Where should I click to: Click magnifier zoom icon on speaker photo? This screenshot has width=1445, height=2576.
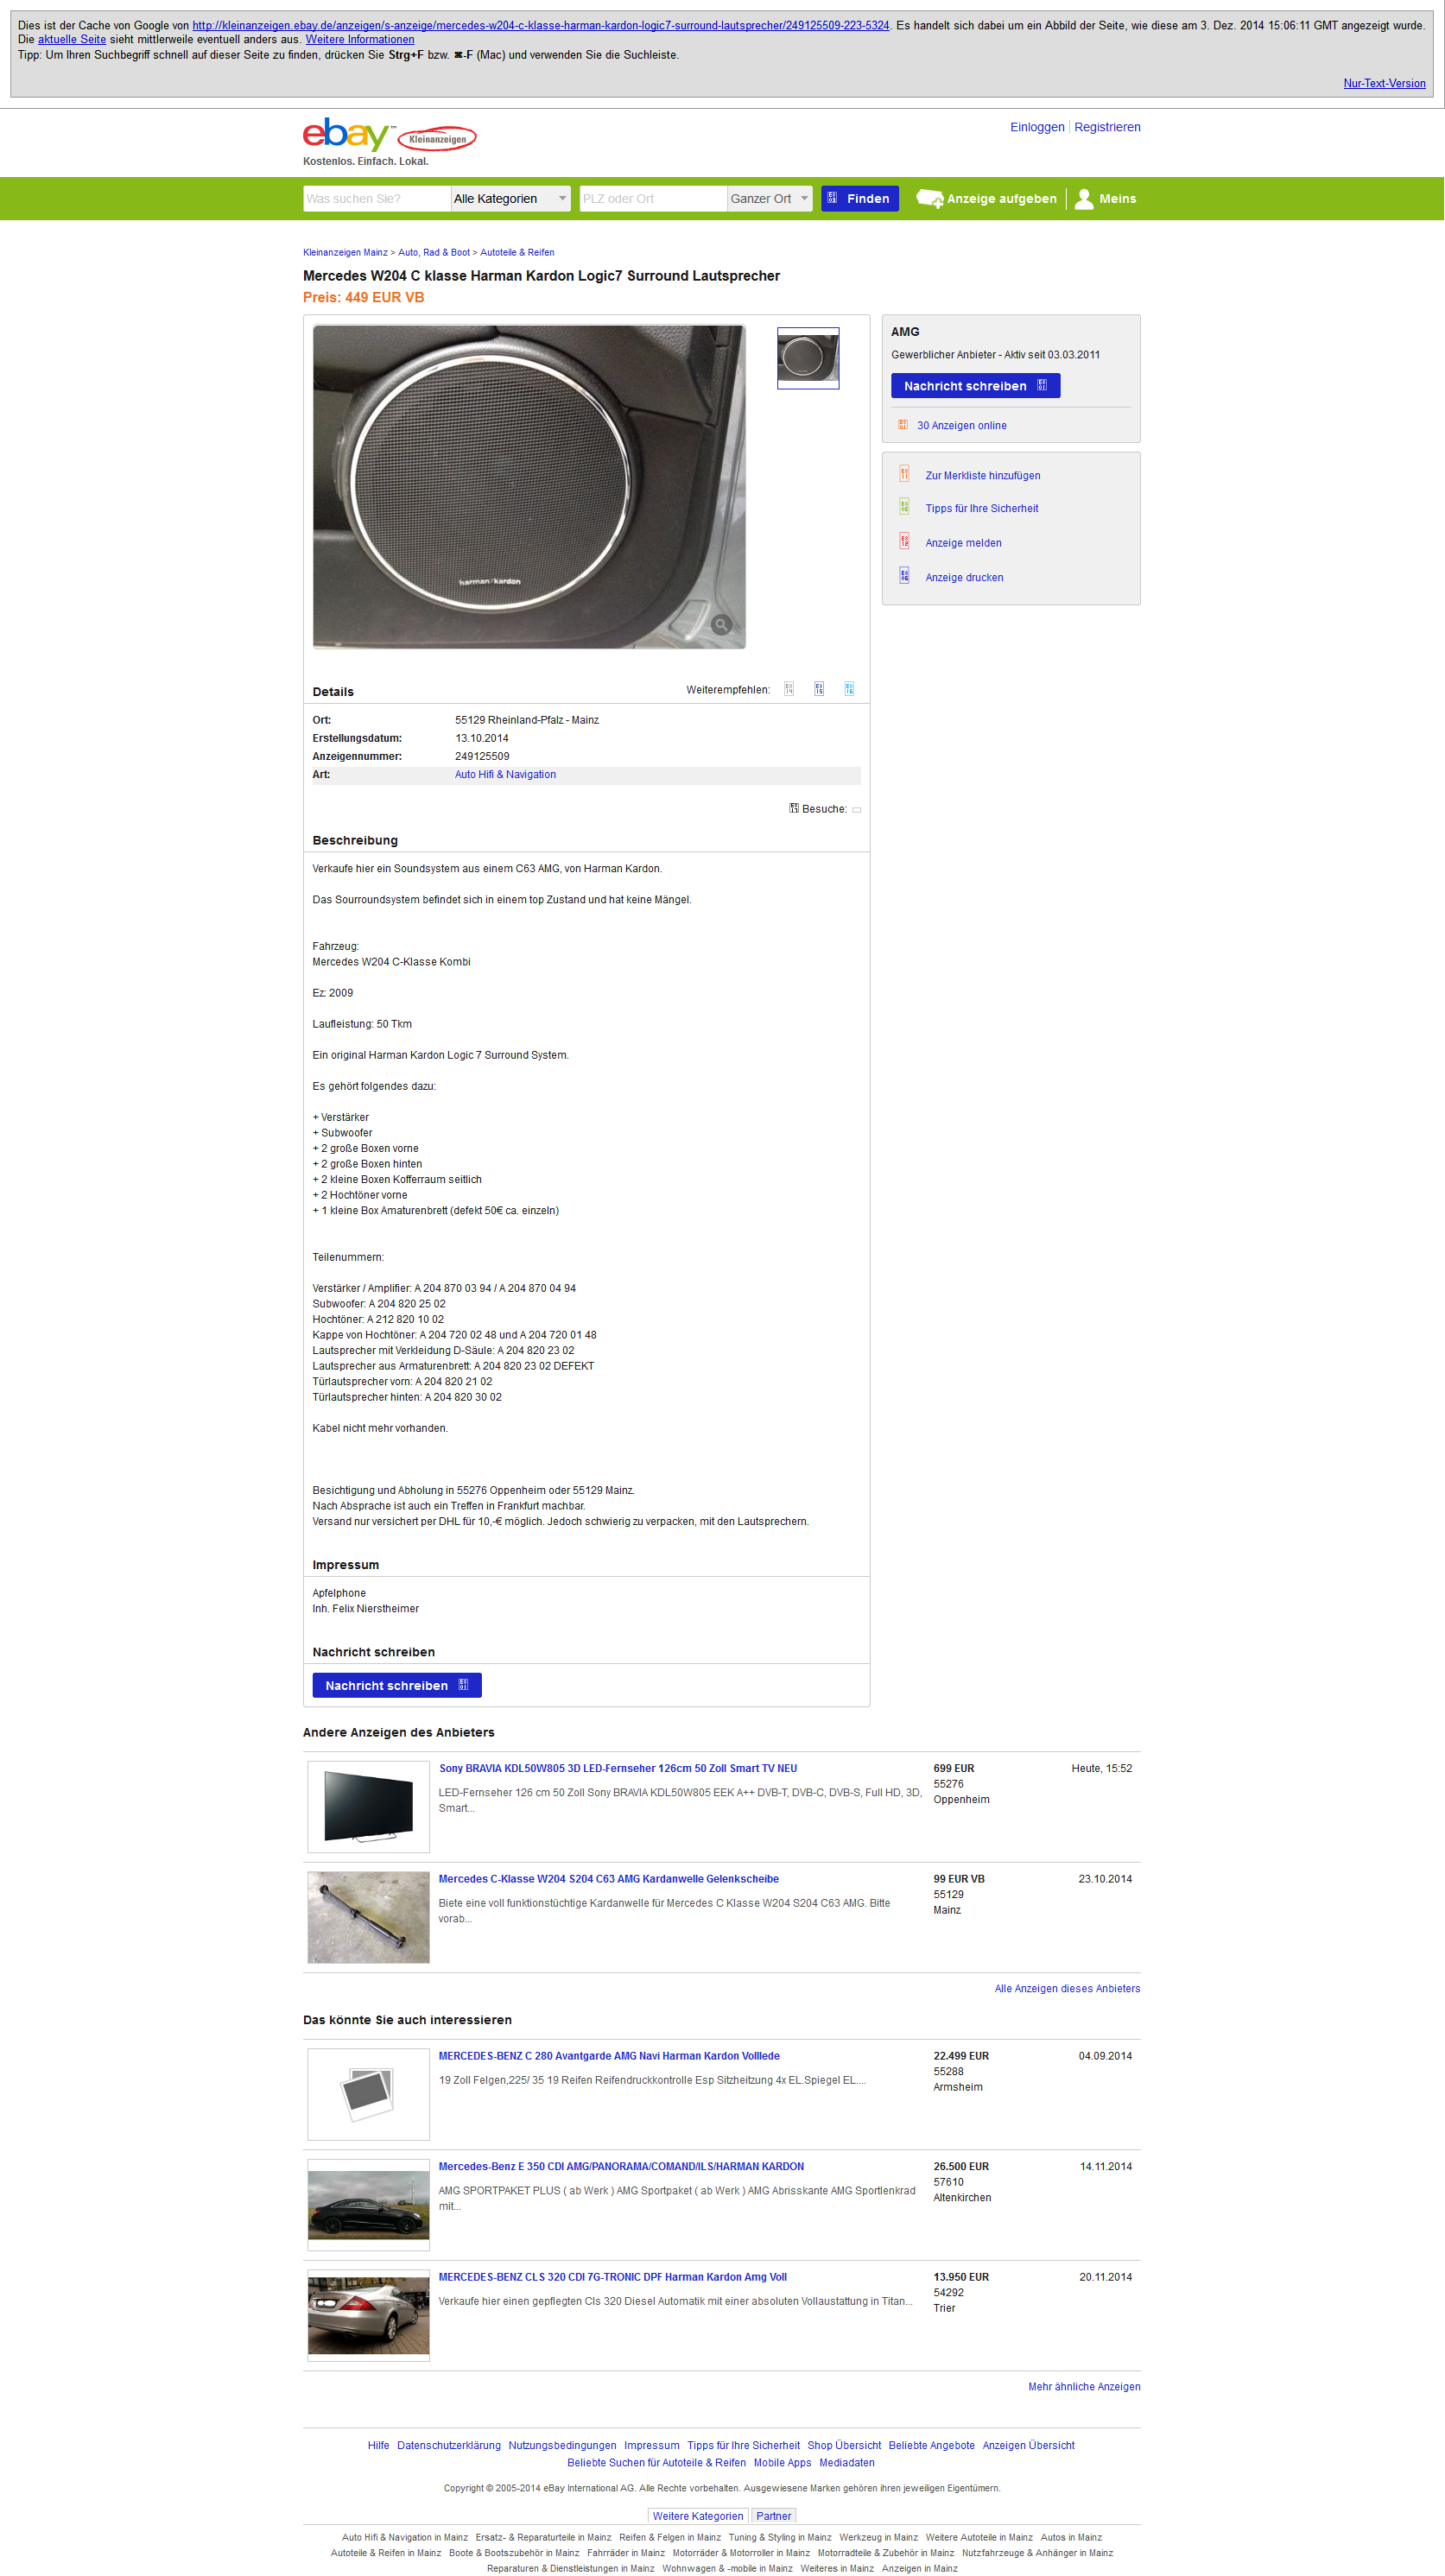[721, 625]
